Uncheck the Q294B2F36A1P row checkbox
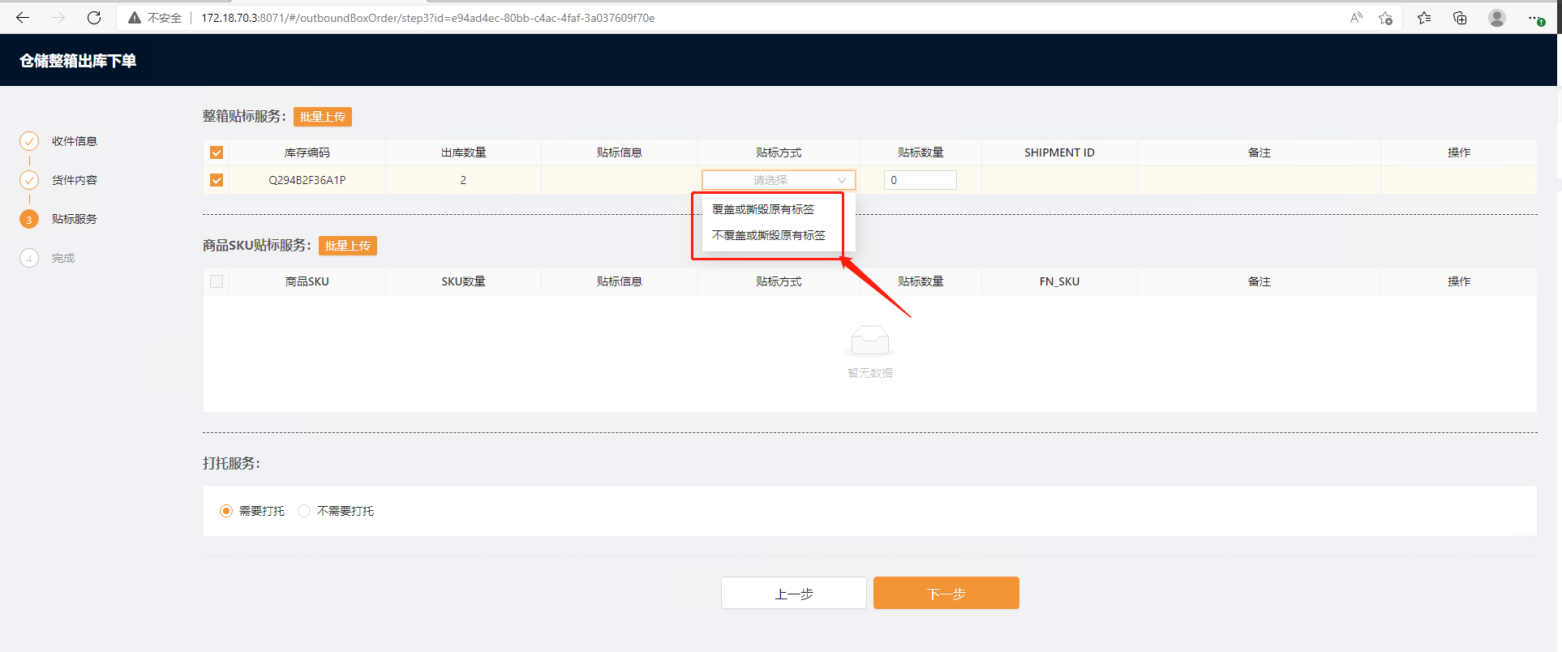The width and height of the screenshot is (1562, 652). 217,180
